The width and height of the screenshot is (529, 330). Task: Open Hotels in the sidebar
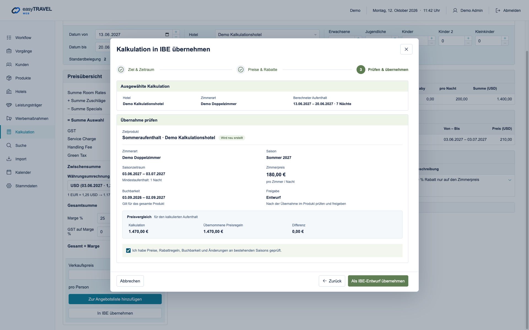[x=27, y=92]
